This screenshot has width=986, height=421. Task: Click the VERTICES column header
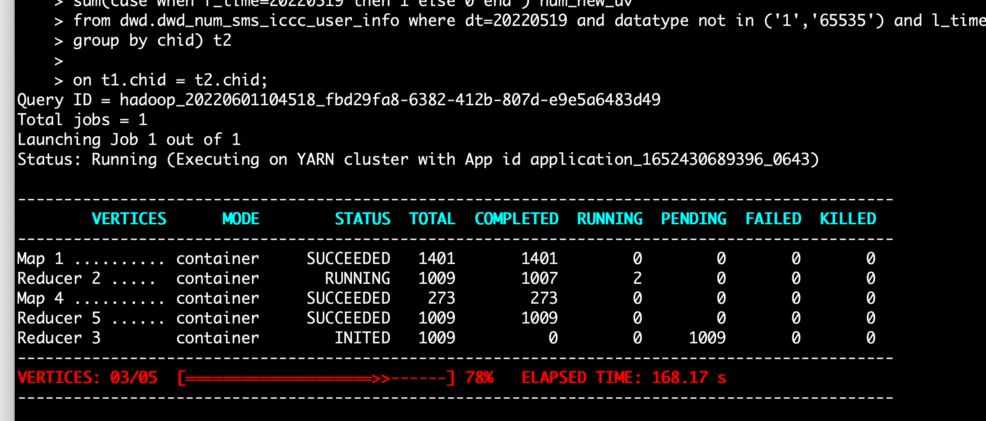[129, 219]
